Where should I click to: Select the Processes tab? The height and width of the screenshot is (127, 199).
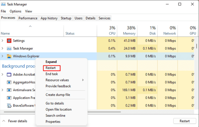click(x=8, y=18)
